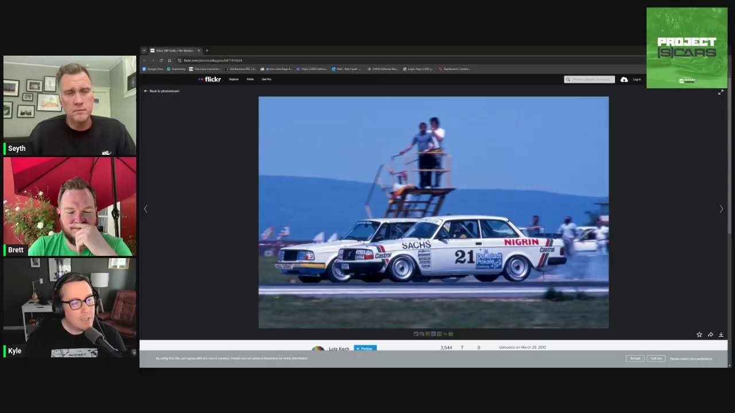
Task: Click the photostream thumbnail strip below photo
Action: pyautogui.click(x=434, y=334)
